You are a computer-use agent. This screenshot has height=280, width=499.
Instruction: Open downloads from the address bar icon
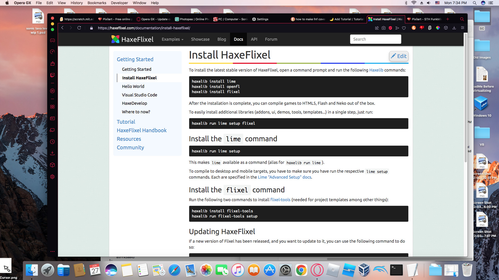click(454, 28)
